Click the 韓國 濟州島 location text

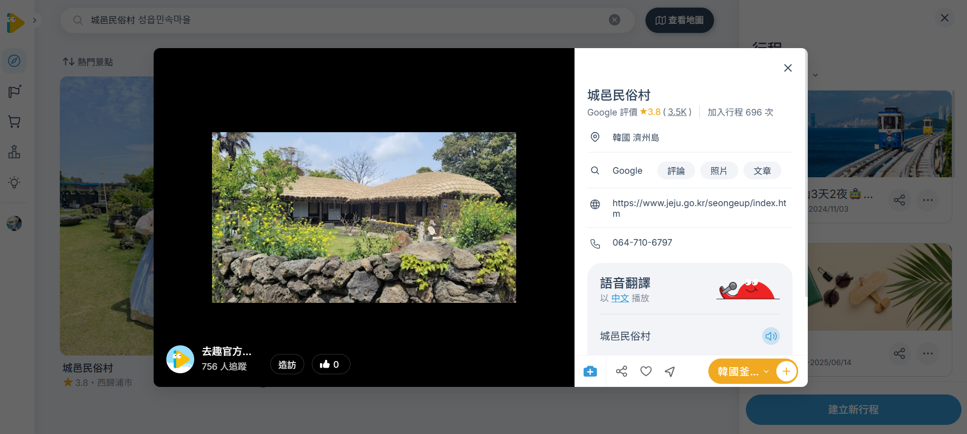click(x=636, y=137)
